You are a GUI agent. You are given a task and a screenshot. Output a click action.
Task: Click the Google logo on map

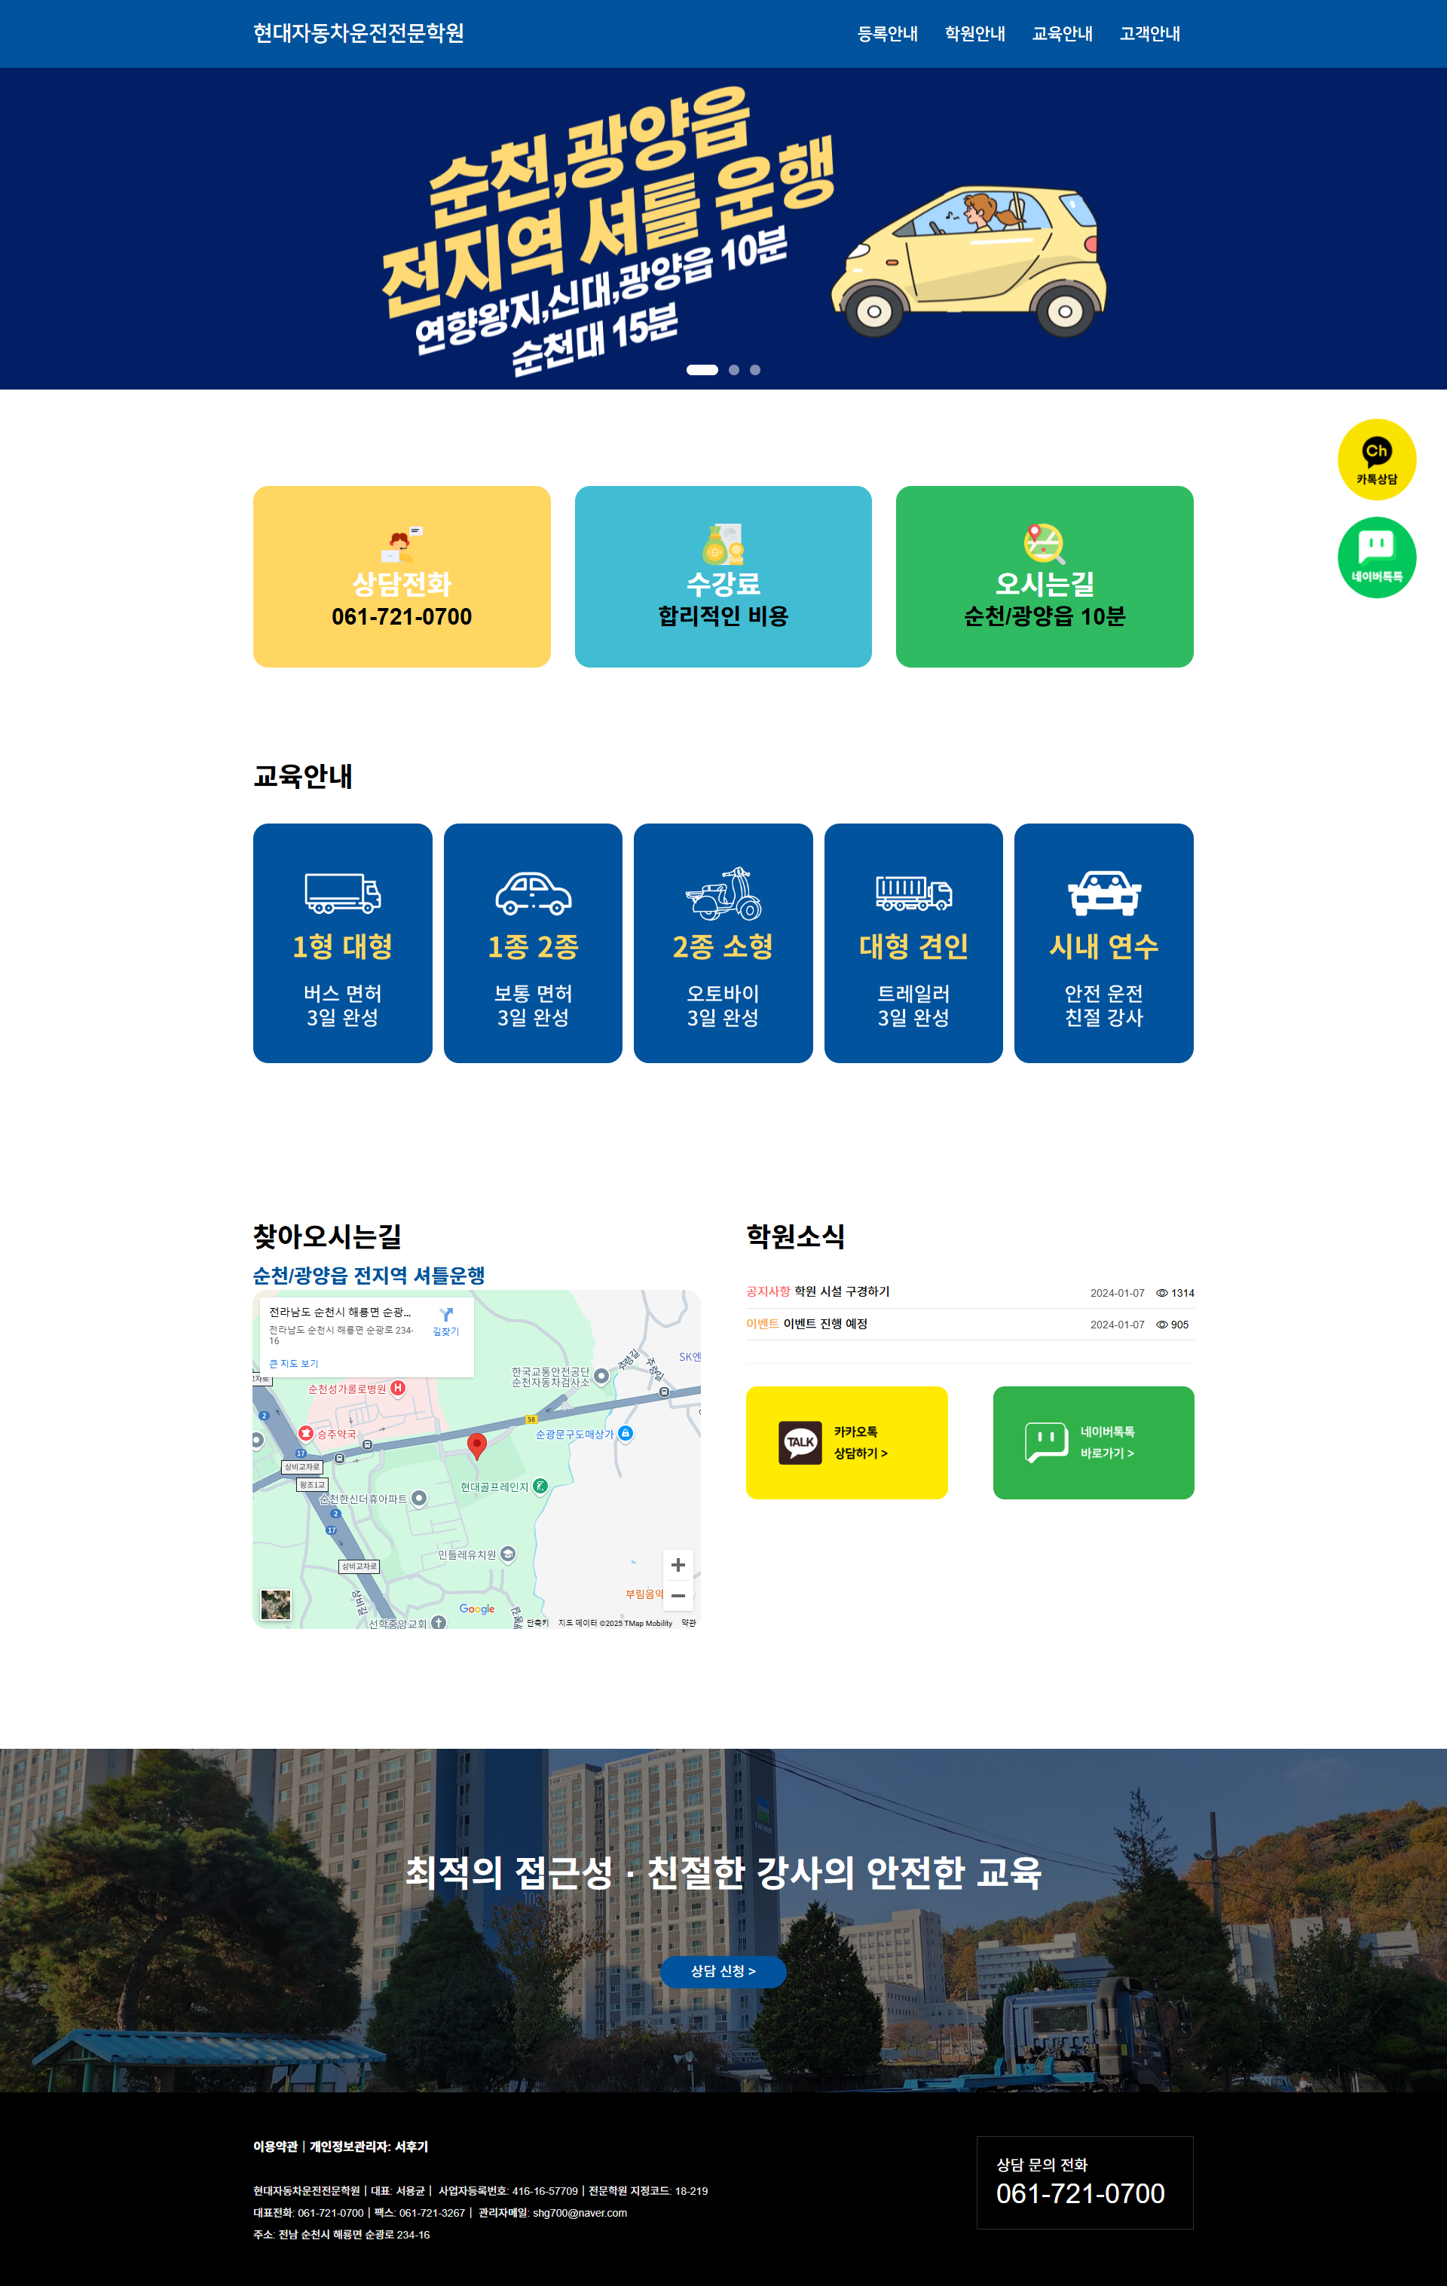(x=476, y=1609)
